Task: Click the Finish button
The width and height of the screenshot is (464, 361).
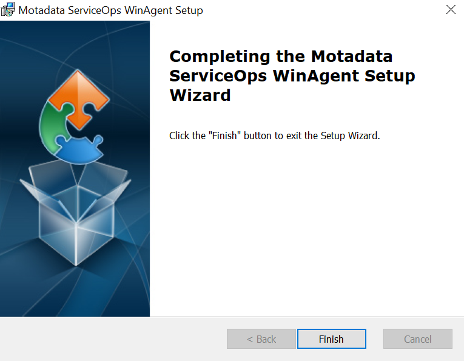Action: 331,339
